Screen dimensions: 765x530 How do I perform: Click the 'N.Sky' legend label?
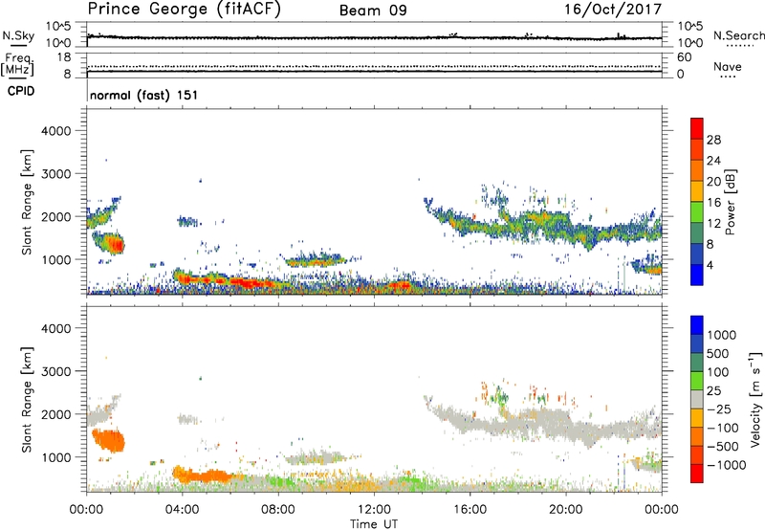tap(18, 35)
